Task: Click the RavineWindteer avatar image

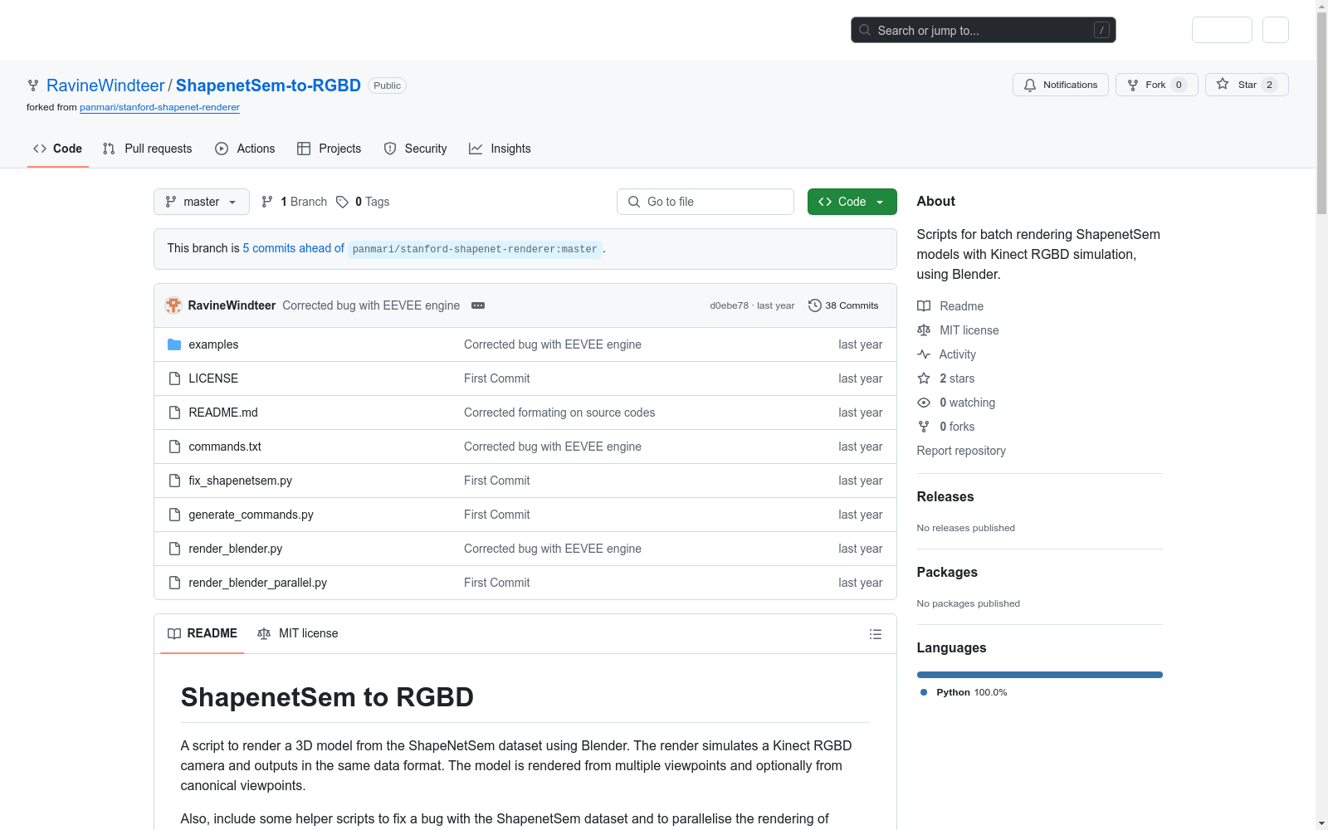Action: pyautogui.click(x=173, y=305)
